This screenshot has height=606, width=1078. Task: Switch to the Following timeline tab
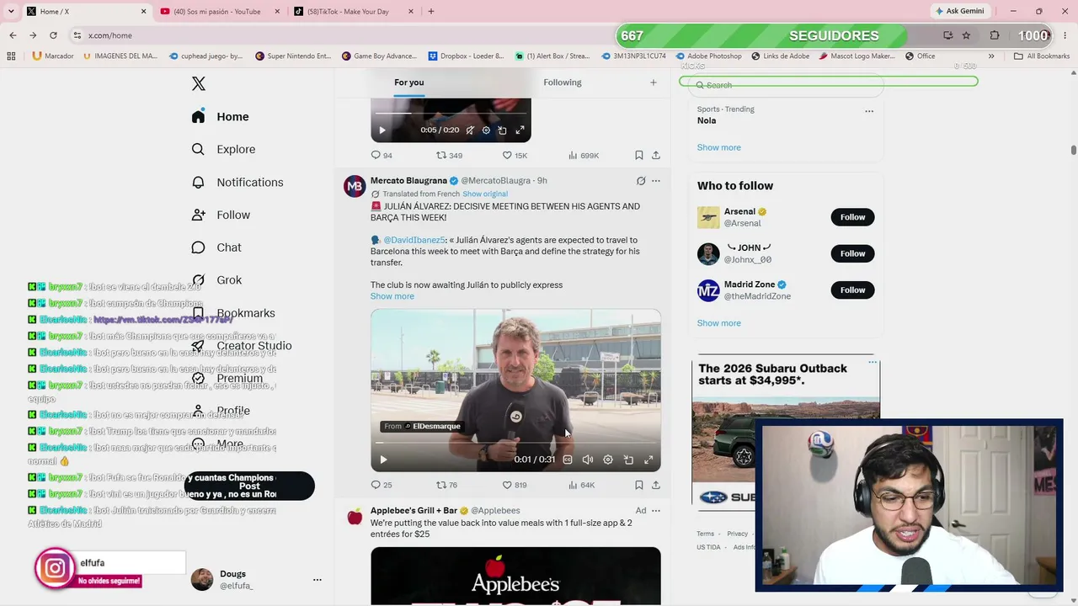click(563, 82)
